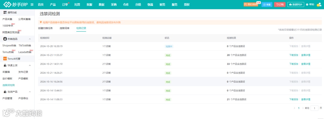Open Shopee热销 in sidebar
This screenshot has height=119, width=324.
9,46
